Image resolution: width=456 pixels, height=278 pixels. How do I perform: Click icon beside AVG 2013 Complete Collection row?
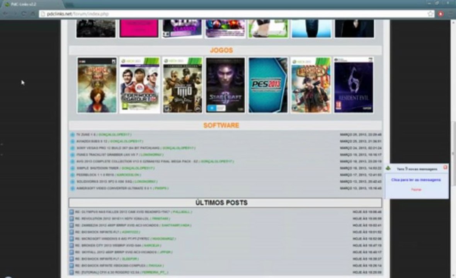pyautogui.click(x=72, y=161)
